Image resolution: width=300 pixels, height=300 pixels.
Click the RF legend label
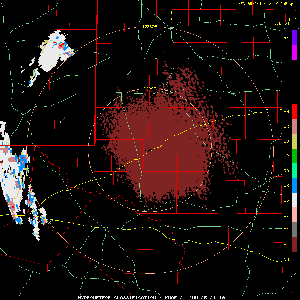pos(286,37)
